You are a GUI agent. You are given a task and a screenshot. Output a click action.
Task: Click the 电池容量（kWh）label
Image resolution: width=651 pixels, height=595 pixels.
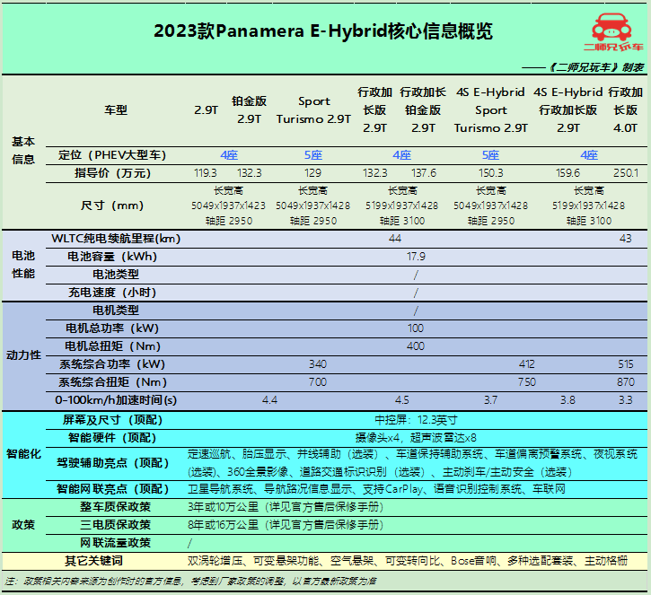[112, 257]
